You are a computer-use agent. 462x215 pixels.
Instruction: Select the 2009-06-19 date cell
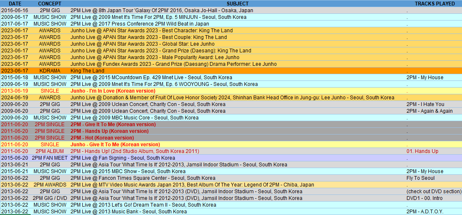click(15, 84)
